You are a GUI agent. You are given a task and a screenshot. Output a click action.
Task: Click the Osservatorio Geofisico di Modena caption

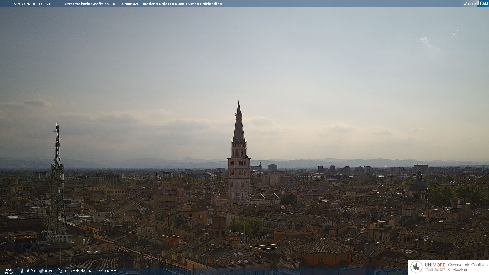coord(468,267)
